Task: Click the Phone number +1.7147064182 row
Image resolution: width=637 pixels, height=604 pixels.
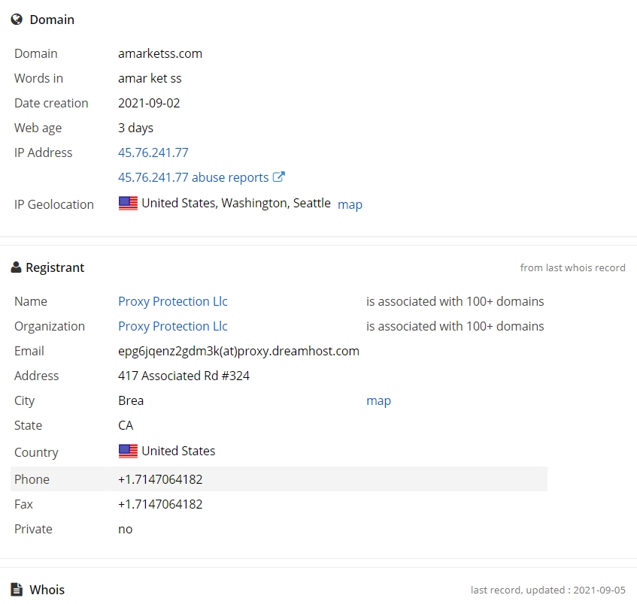Action: pyautogui.click(x=279, y=479)
